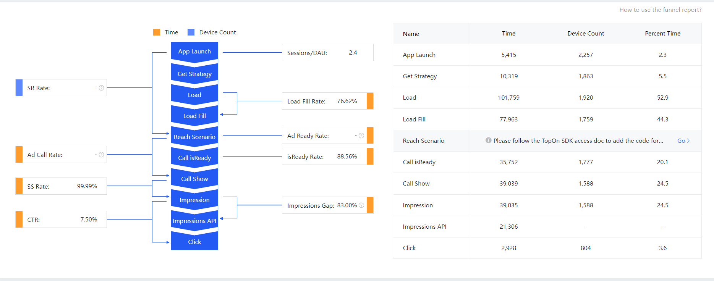714x281 pixels.
Task: Click Impressions API time value 21,306
Action: (509, 227)
